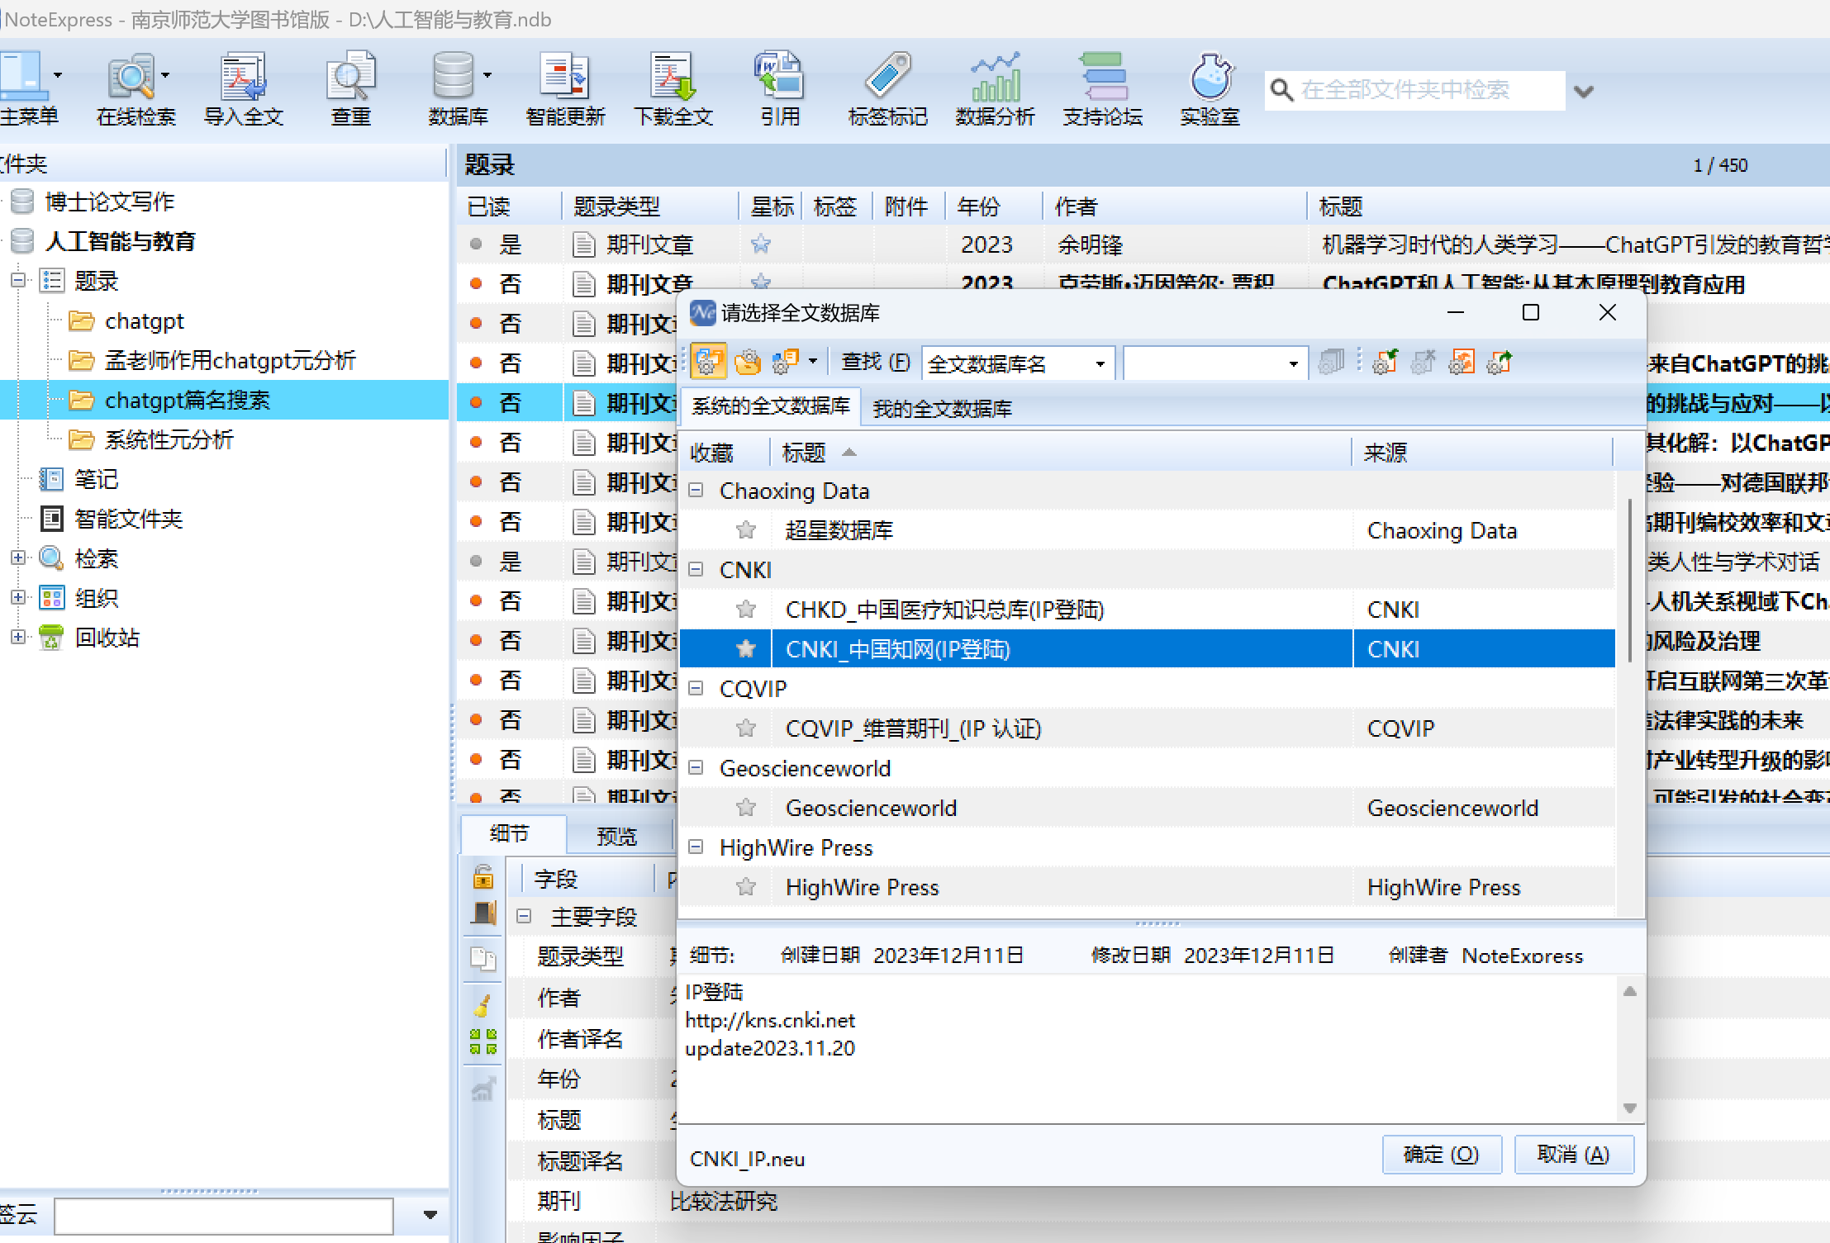Viewport: 1830px width, 1243px height.
Task: Collapse the CNKI group
Action: pos(696,569)
